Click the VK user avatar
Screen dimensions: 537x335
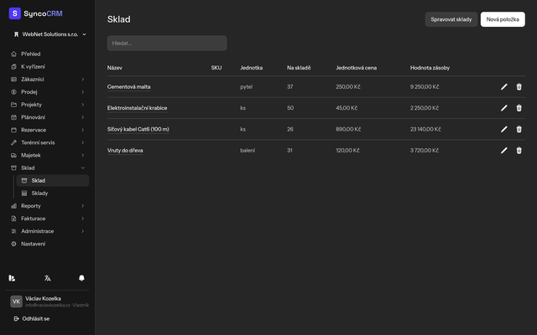16,301
